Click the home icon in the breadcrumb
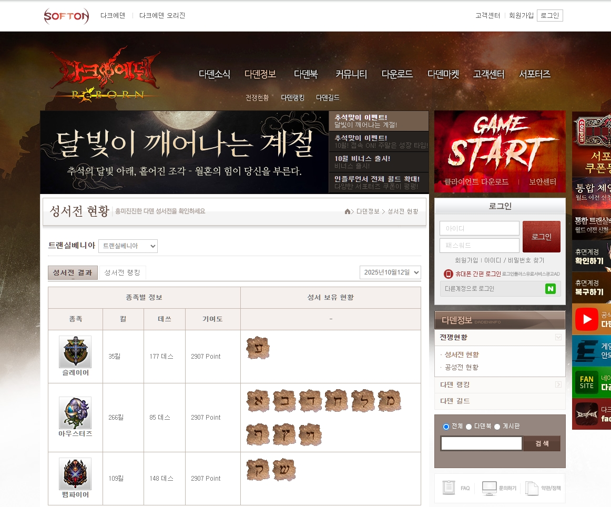Screen dimensions: 611x507 pyautogui.click(x=347, y=211)
